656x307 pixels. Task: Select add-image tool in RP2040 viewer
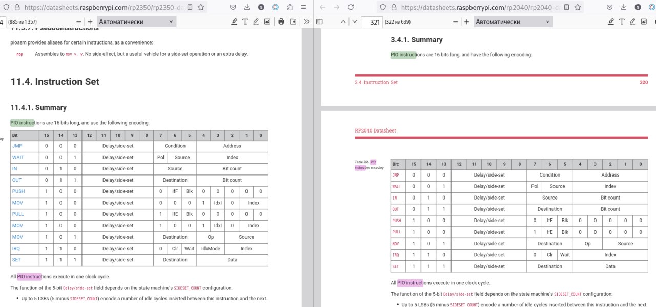(644, 21)
